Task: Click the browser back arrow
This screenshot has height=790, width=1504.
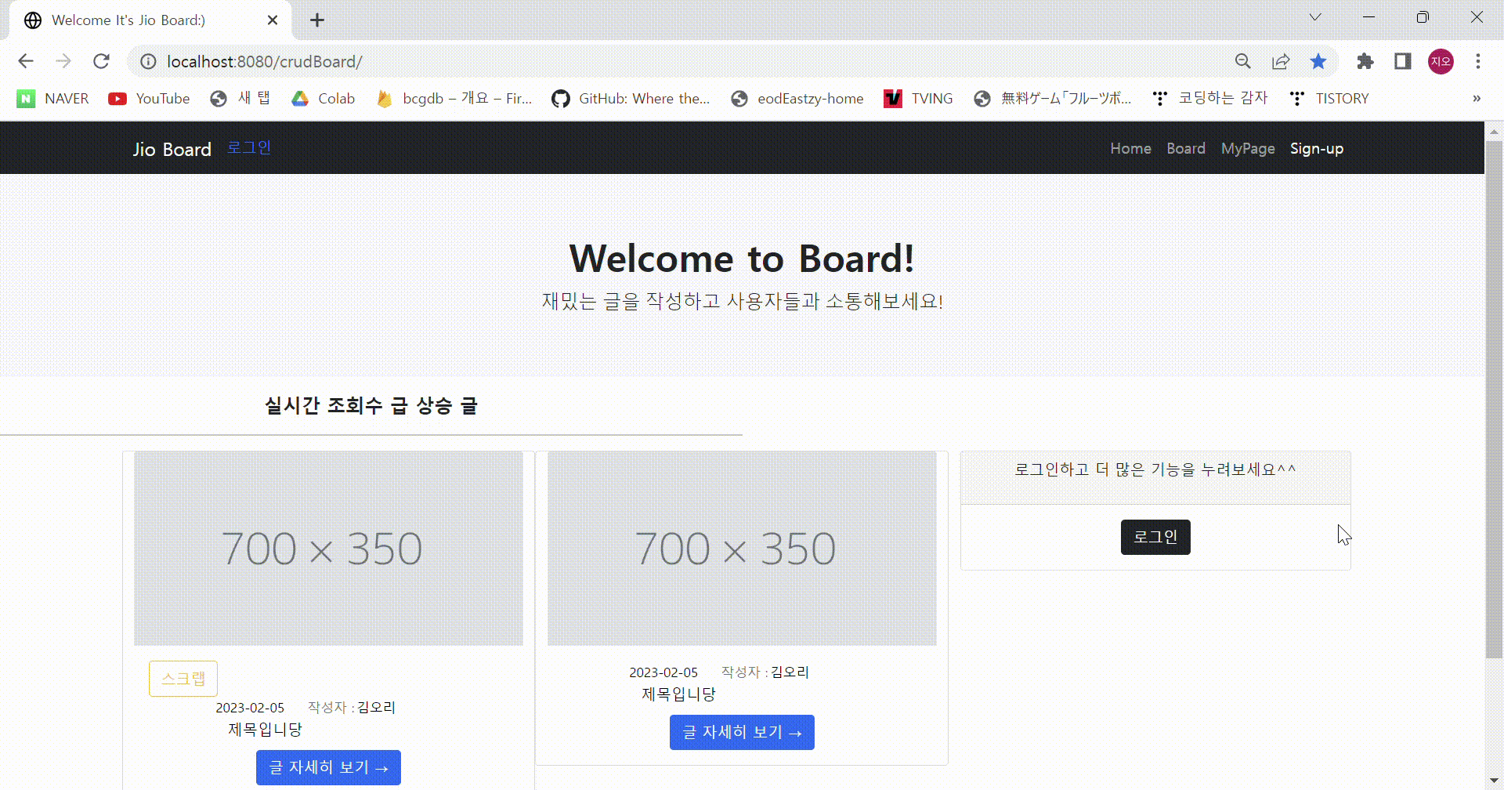Action: pyautogui.click(x=26, y=61)
